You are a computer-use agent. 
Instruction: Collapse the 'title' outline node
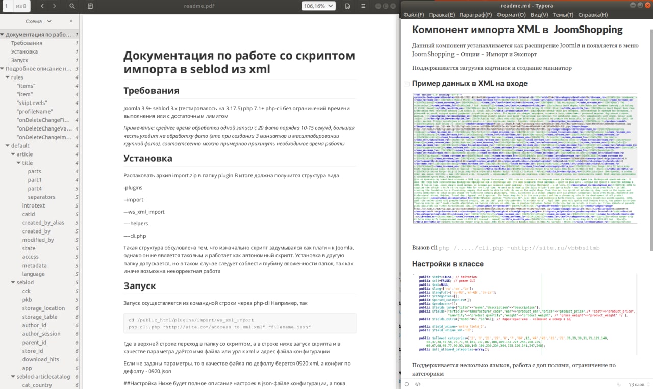point(19,163)
